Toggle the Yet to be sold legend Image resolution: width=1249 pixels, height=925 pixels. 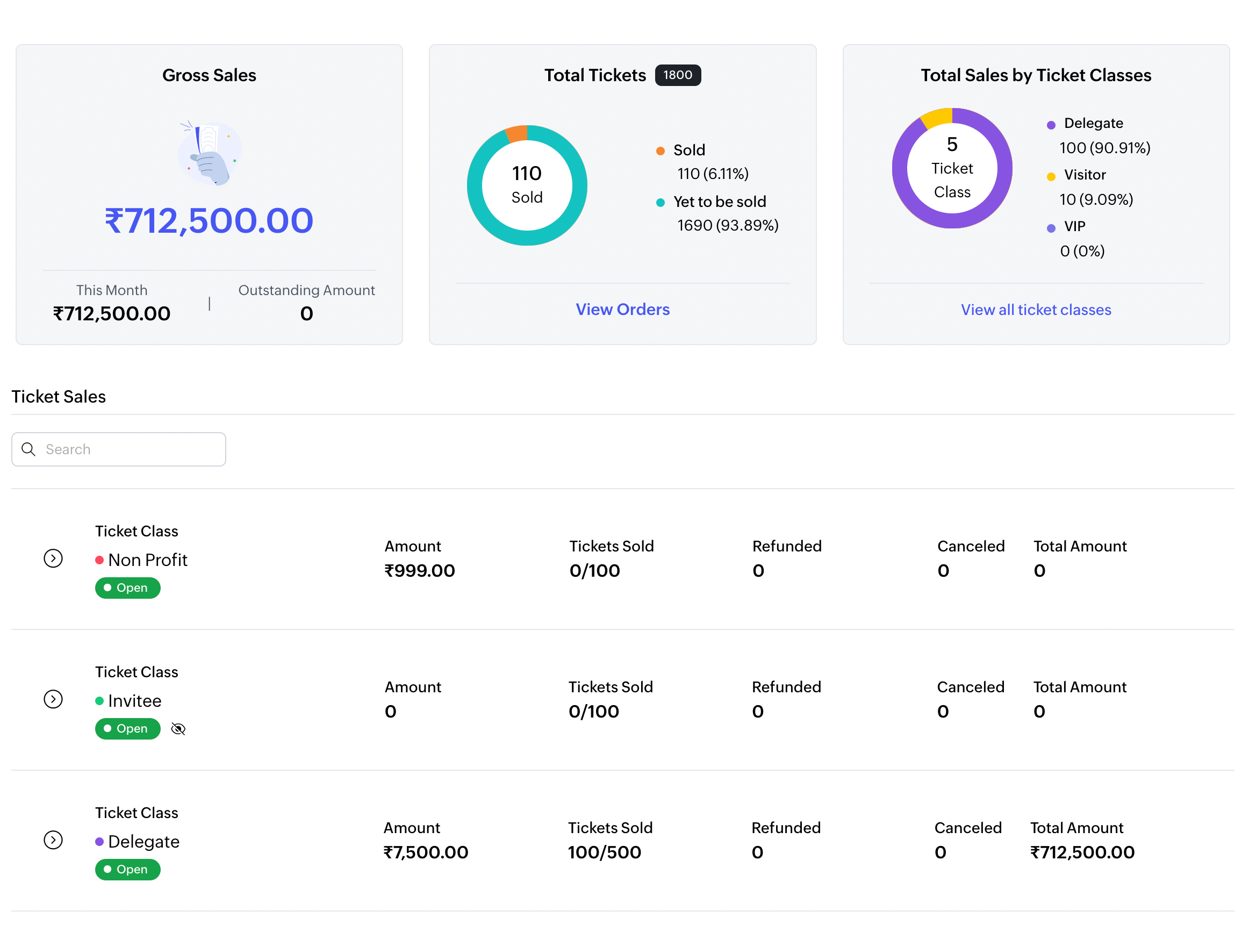point(719,202)
